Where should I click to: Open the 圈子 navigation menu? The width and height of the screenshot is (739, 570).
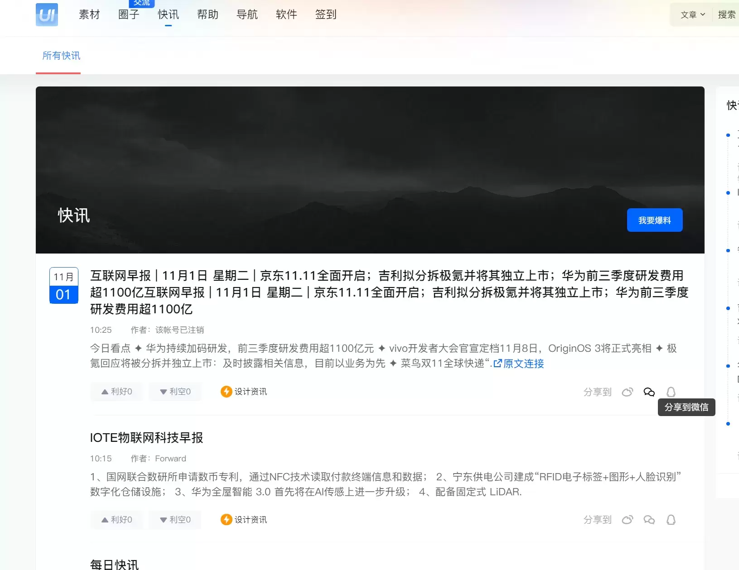click(129, 14)
